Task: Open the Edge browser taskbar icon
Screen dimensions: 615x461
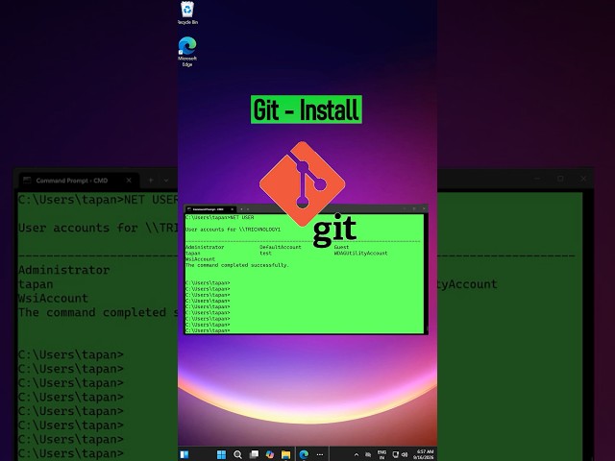Action: (x=304, y=454)
